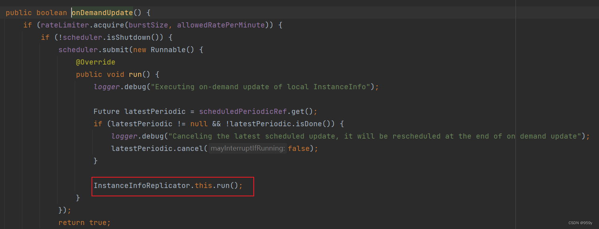Click run in the public void run declaration
599x229 pixels.
coord(135,74)
